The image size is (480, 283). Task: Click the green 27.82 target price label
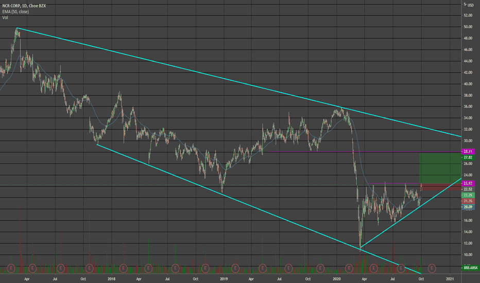click(468, 157)
